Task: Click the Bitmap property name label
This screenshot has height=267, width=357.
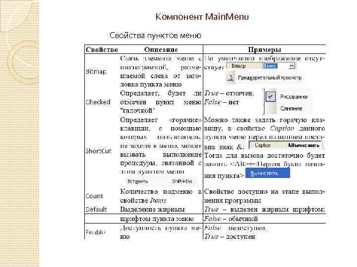Action: point(96,72)
